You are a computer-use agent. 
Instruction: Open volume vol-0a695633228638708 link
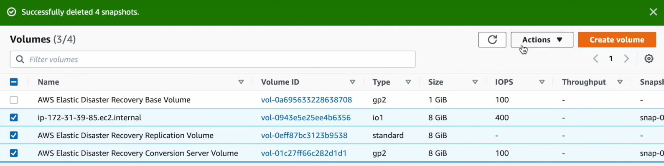pyautogui.click(x=306, y=100)
